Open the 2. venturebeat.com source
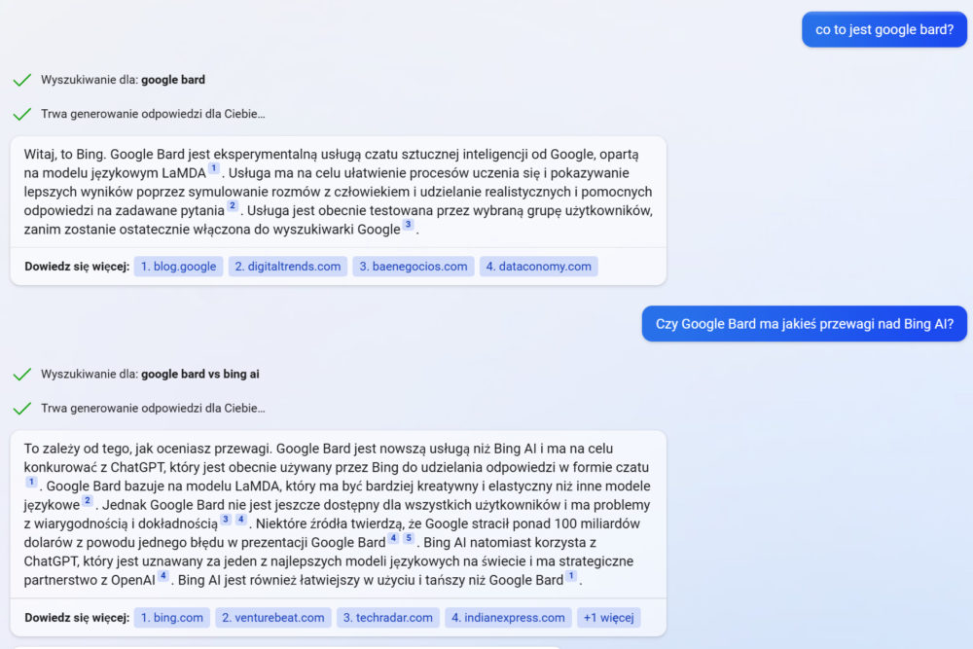 [273, 617]
